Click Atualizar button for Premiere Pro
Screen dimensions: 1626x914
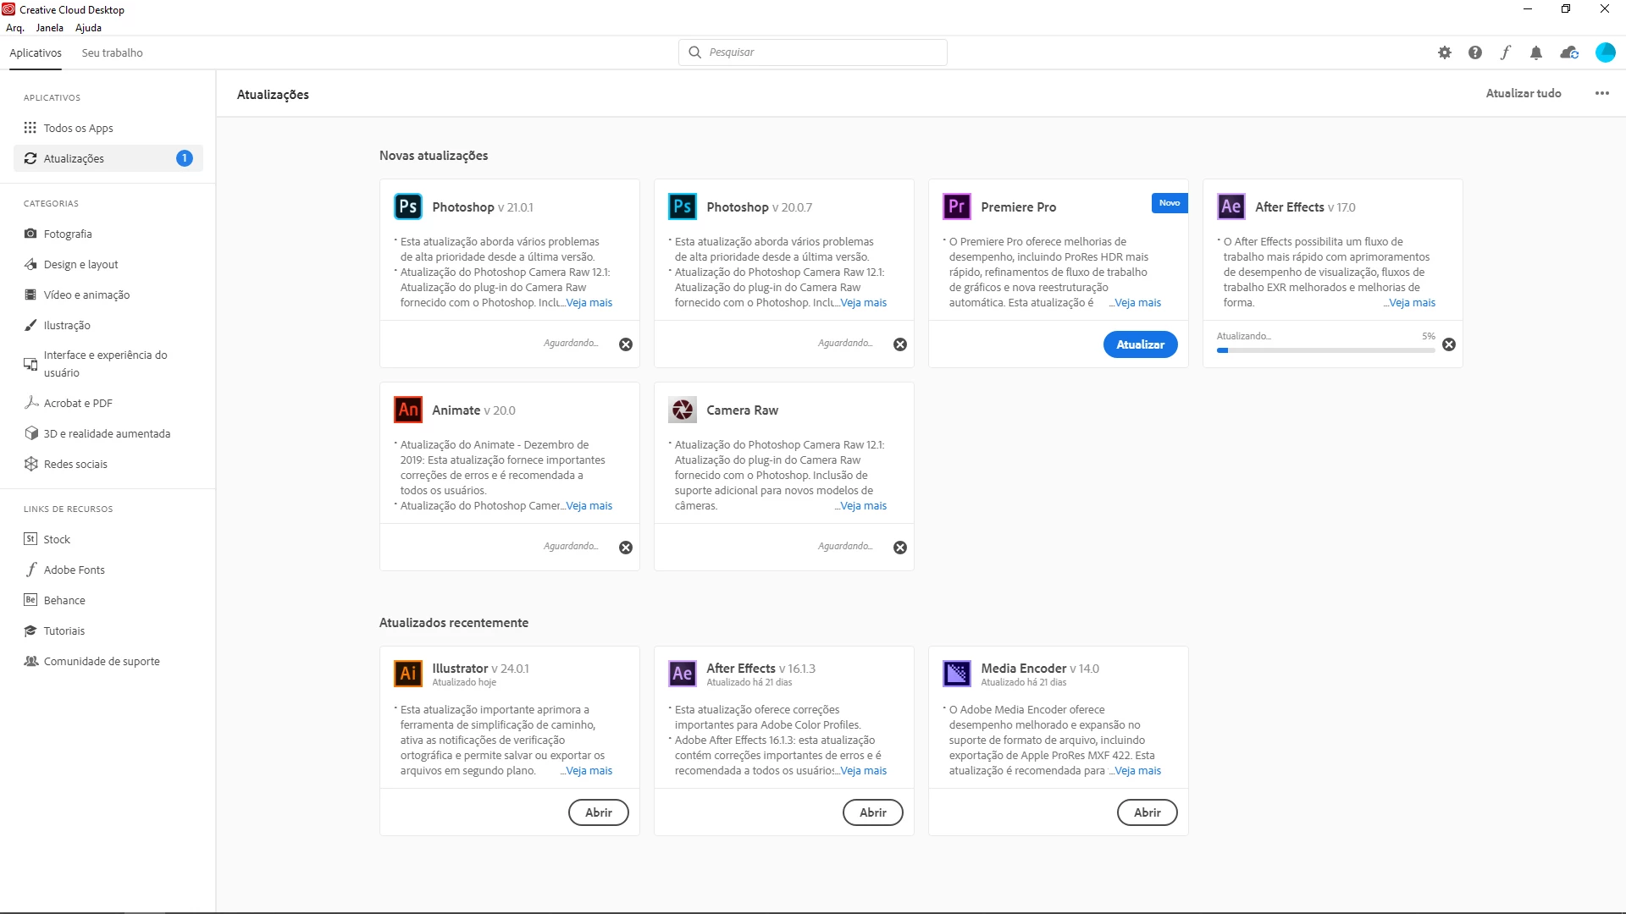[x=1140, y=344]
